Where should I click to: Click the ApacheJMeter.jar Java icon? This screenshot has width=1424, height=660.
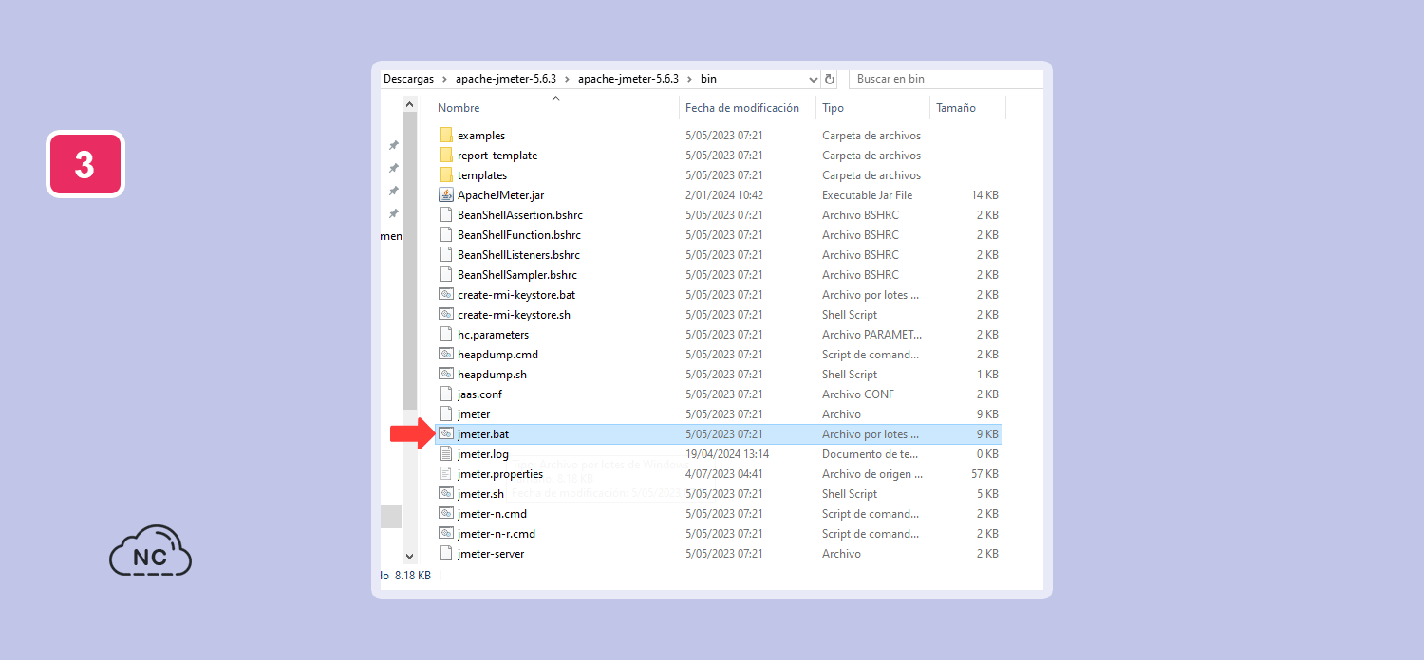[x=446, y=194]
